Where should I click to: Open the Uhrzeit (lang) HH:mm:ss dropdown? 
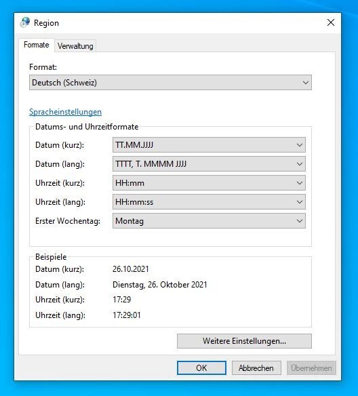coord(209,202)
